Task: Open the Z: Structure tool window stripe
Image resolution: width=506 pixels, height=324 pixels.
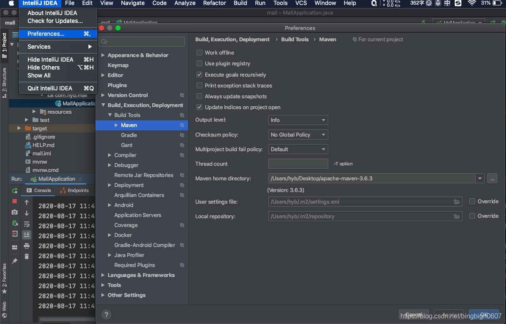Action: [x=4, y=82]
